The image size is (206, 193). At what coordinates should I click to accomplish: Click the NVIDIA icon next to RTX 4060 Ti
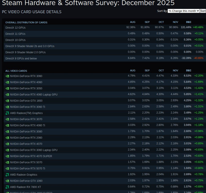click(x=7, y=125)
